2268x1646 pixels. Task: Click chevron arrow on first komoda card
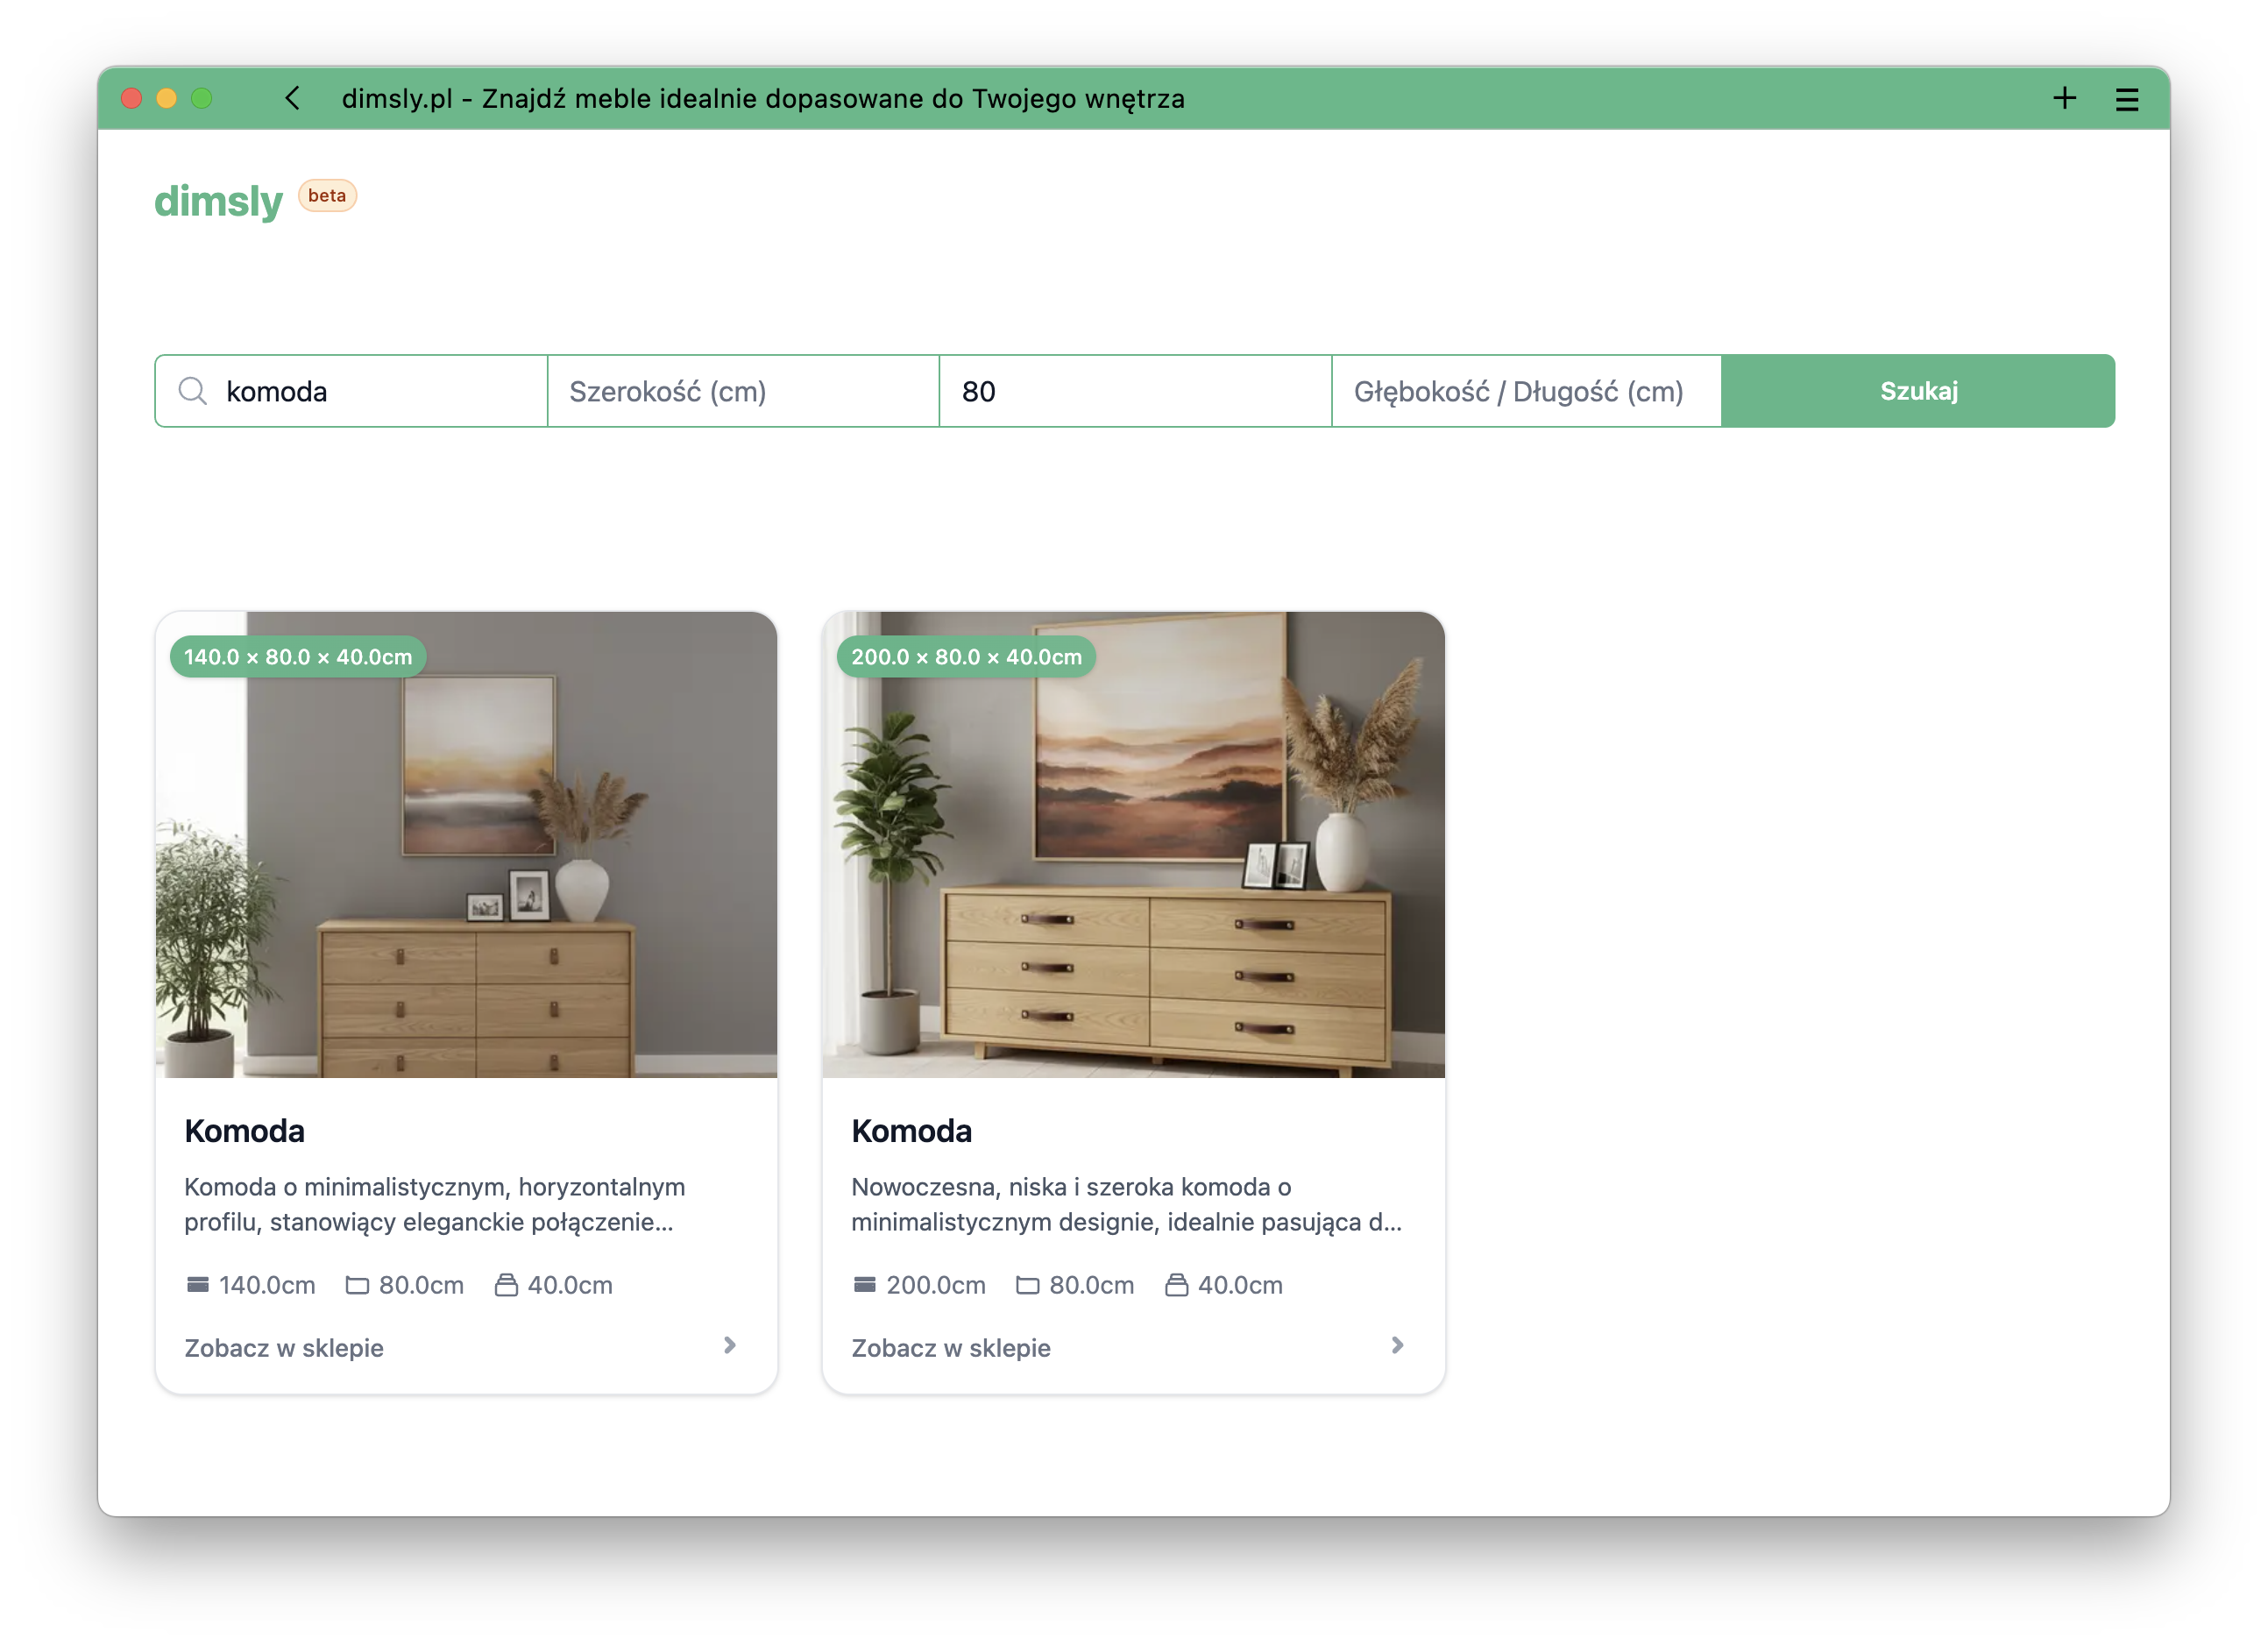coord(730,1346)
